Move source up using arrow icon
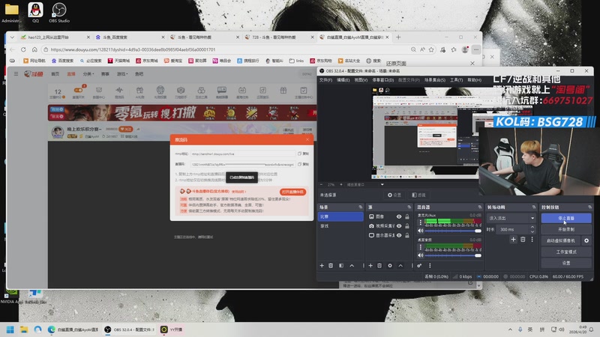 (400, 266)
